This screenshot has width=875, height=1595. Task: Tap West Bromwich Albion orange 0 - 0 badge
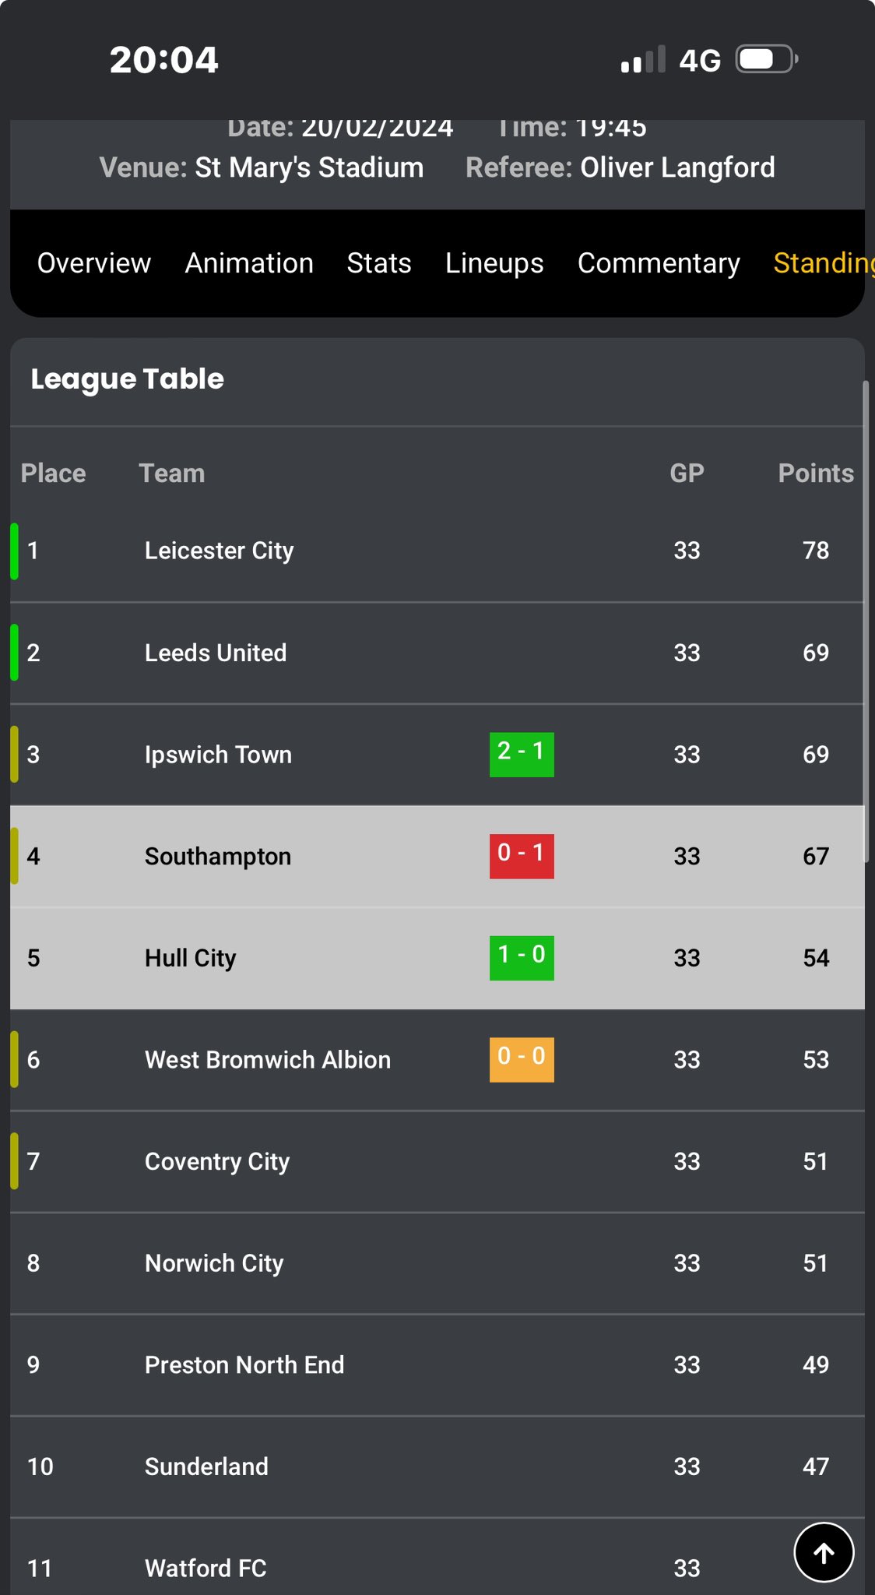pyautogui.click(x=522, y=1060)
